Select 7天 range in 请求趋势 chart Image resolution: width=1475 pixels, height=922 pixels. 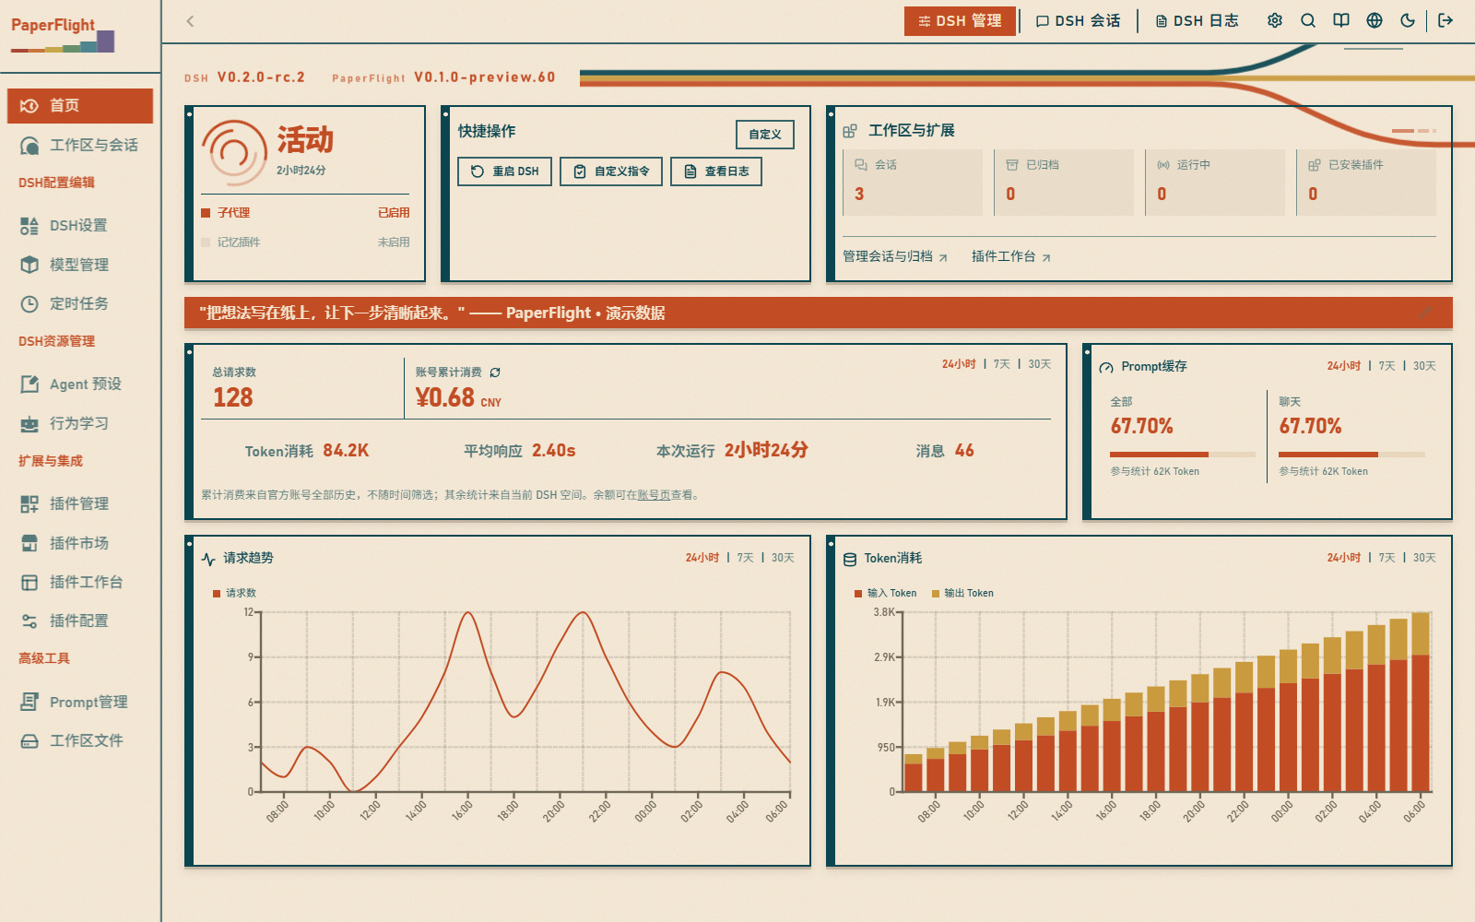click(x=746, y=558)
